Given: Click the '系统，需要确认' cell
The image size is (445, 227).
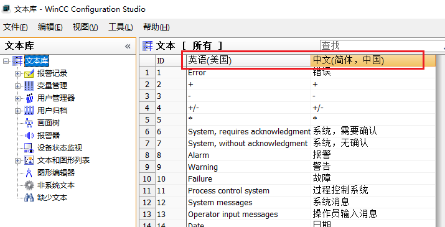Looking at the screenshot, I should coord(373,132).
